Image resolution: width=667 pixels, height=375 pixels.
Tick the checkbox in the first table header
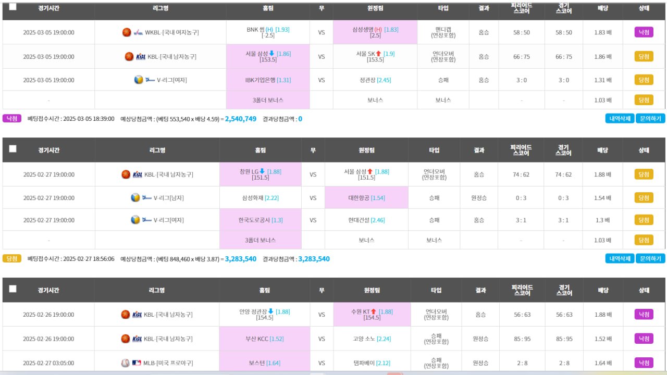click(x=13, y=7)
